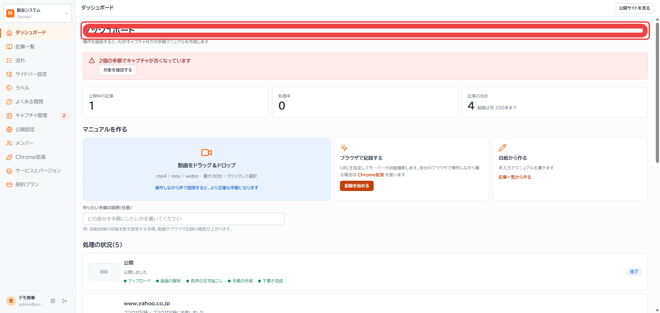Open the メンバー menu entry
The image size is (660, 313).
[38, 143]
